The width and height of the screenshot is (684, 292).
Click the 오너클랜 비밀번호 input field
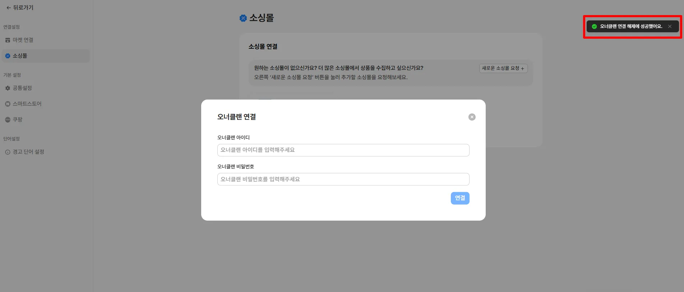pos(343,179)
